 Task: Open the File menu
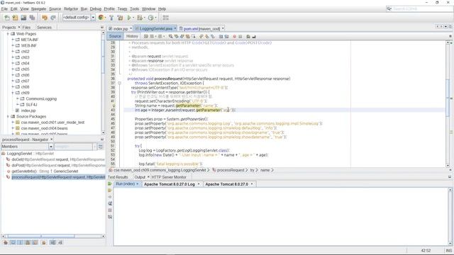[4, 9]
